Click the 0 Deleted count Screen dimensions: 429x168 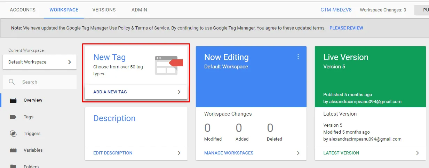point(270,128)
